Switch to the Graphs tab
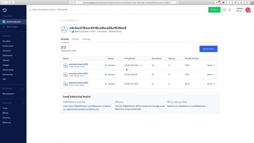Image resolution: width=254 pixels, height=143 pixels. click(x=76, y=39)
